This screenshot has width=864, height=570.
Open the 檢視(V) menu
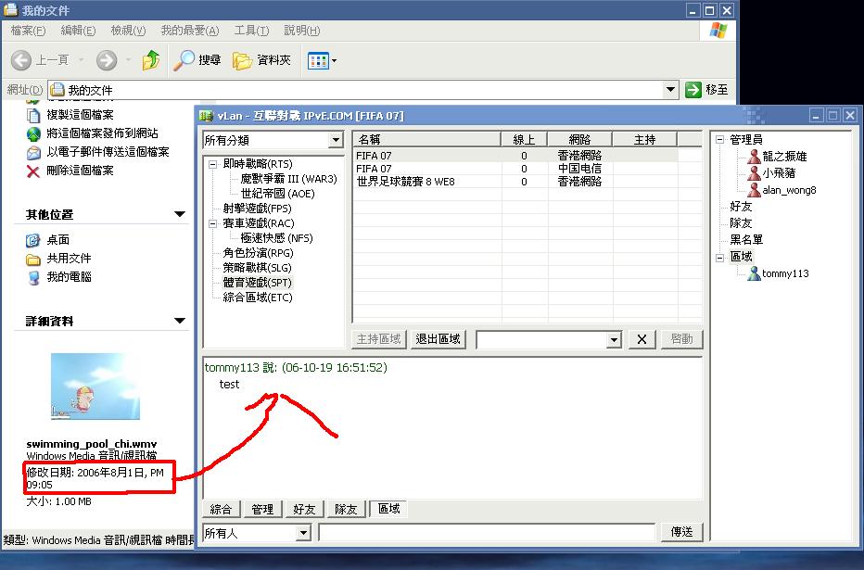pyautogui.click(x=128, y=31)
